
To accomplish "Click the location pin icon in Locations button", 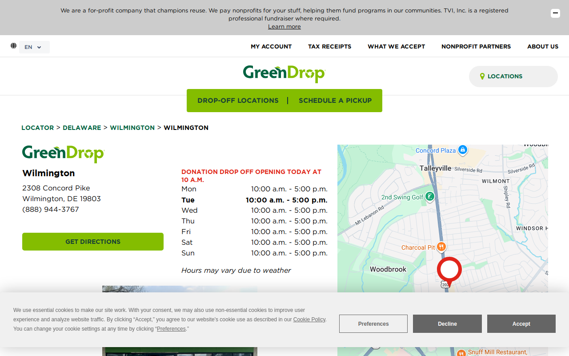I will 482,77.
